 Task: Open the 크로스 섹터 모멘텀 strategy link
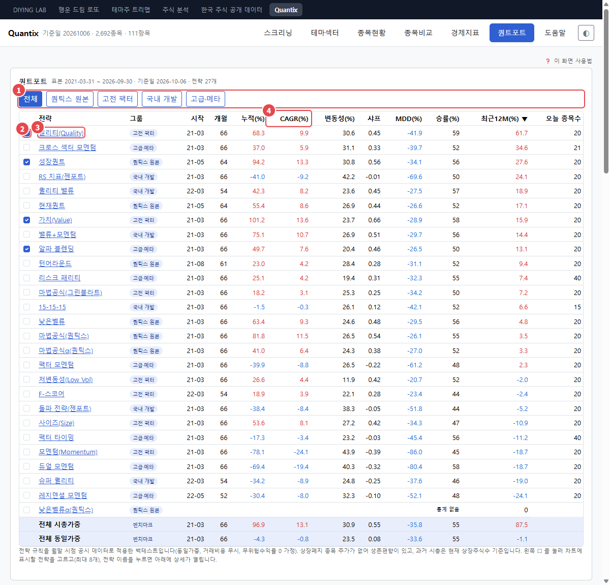(67, 148)
